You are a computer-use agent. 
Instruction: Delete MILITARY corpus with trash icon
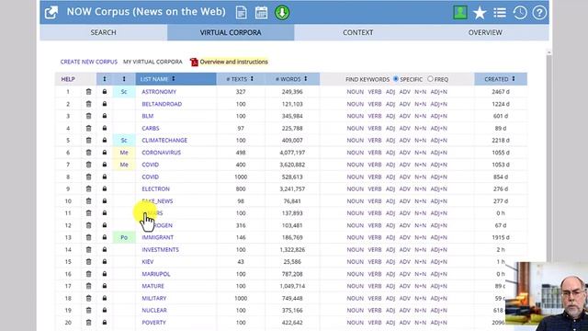click(88, 298)
